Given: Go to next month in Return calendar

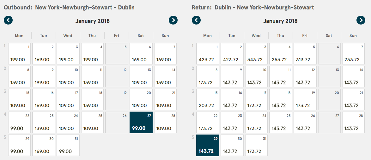Looking at the screenshot, I should click(361, 20).
